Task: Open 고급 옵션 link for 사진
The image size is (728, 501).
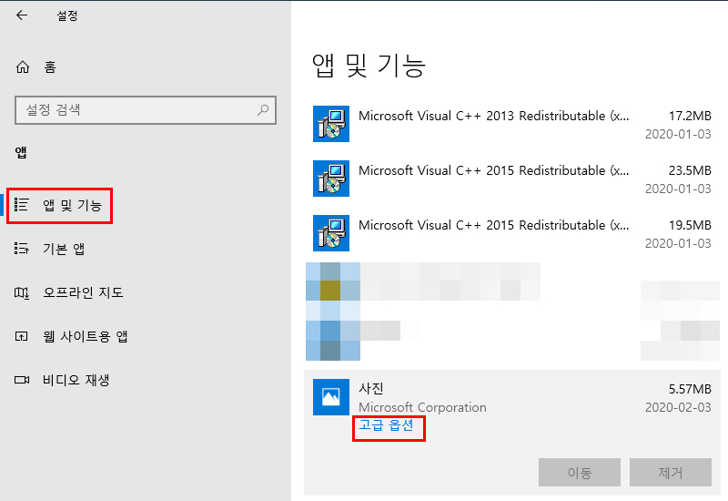Action: pos(386,425)
